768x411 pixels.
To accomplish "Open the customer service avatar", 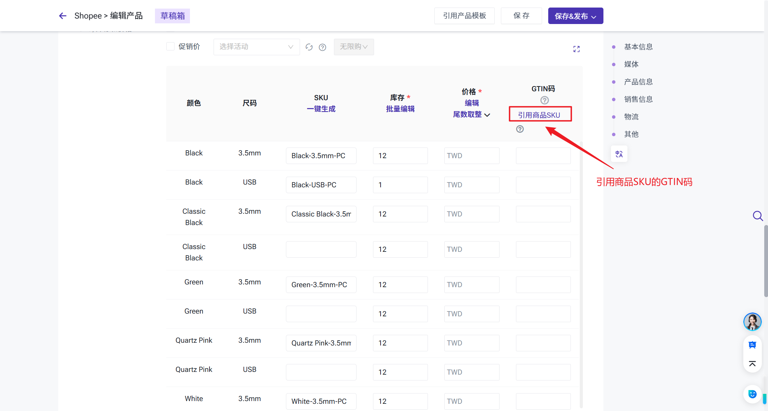I will pos(752,322).
